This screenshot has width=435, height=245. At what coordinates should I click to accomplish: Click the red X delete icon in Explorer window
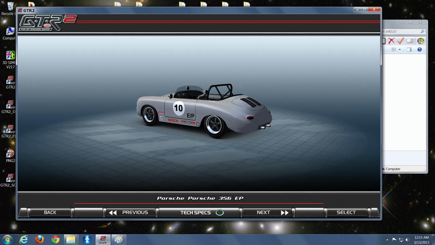[391, 41]
